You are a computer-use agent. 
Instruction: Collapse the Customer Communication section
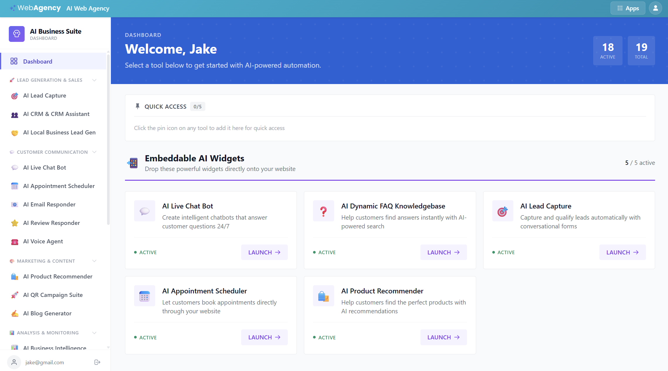94,152
